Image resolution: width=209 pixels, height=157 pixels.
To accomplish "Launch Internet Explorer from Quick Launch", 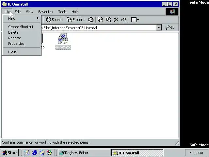I will (x=34, y=153).
